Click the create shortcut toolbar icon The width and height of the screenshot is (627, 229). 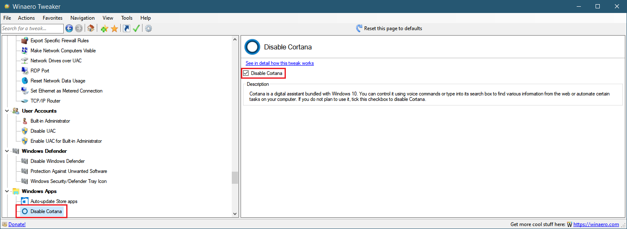pos(127,28)
